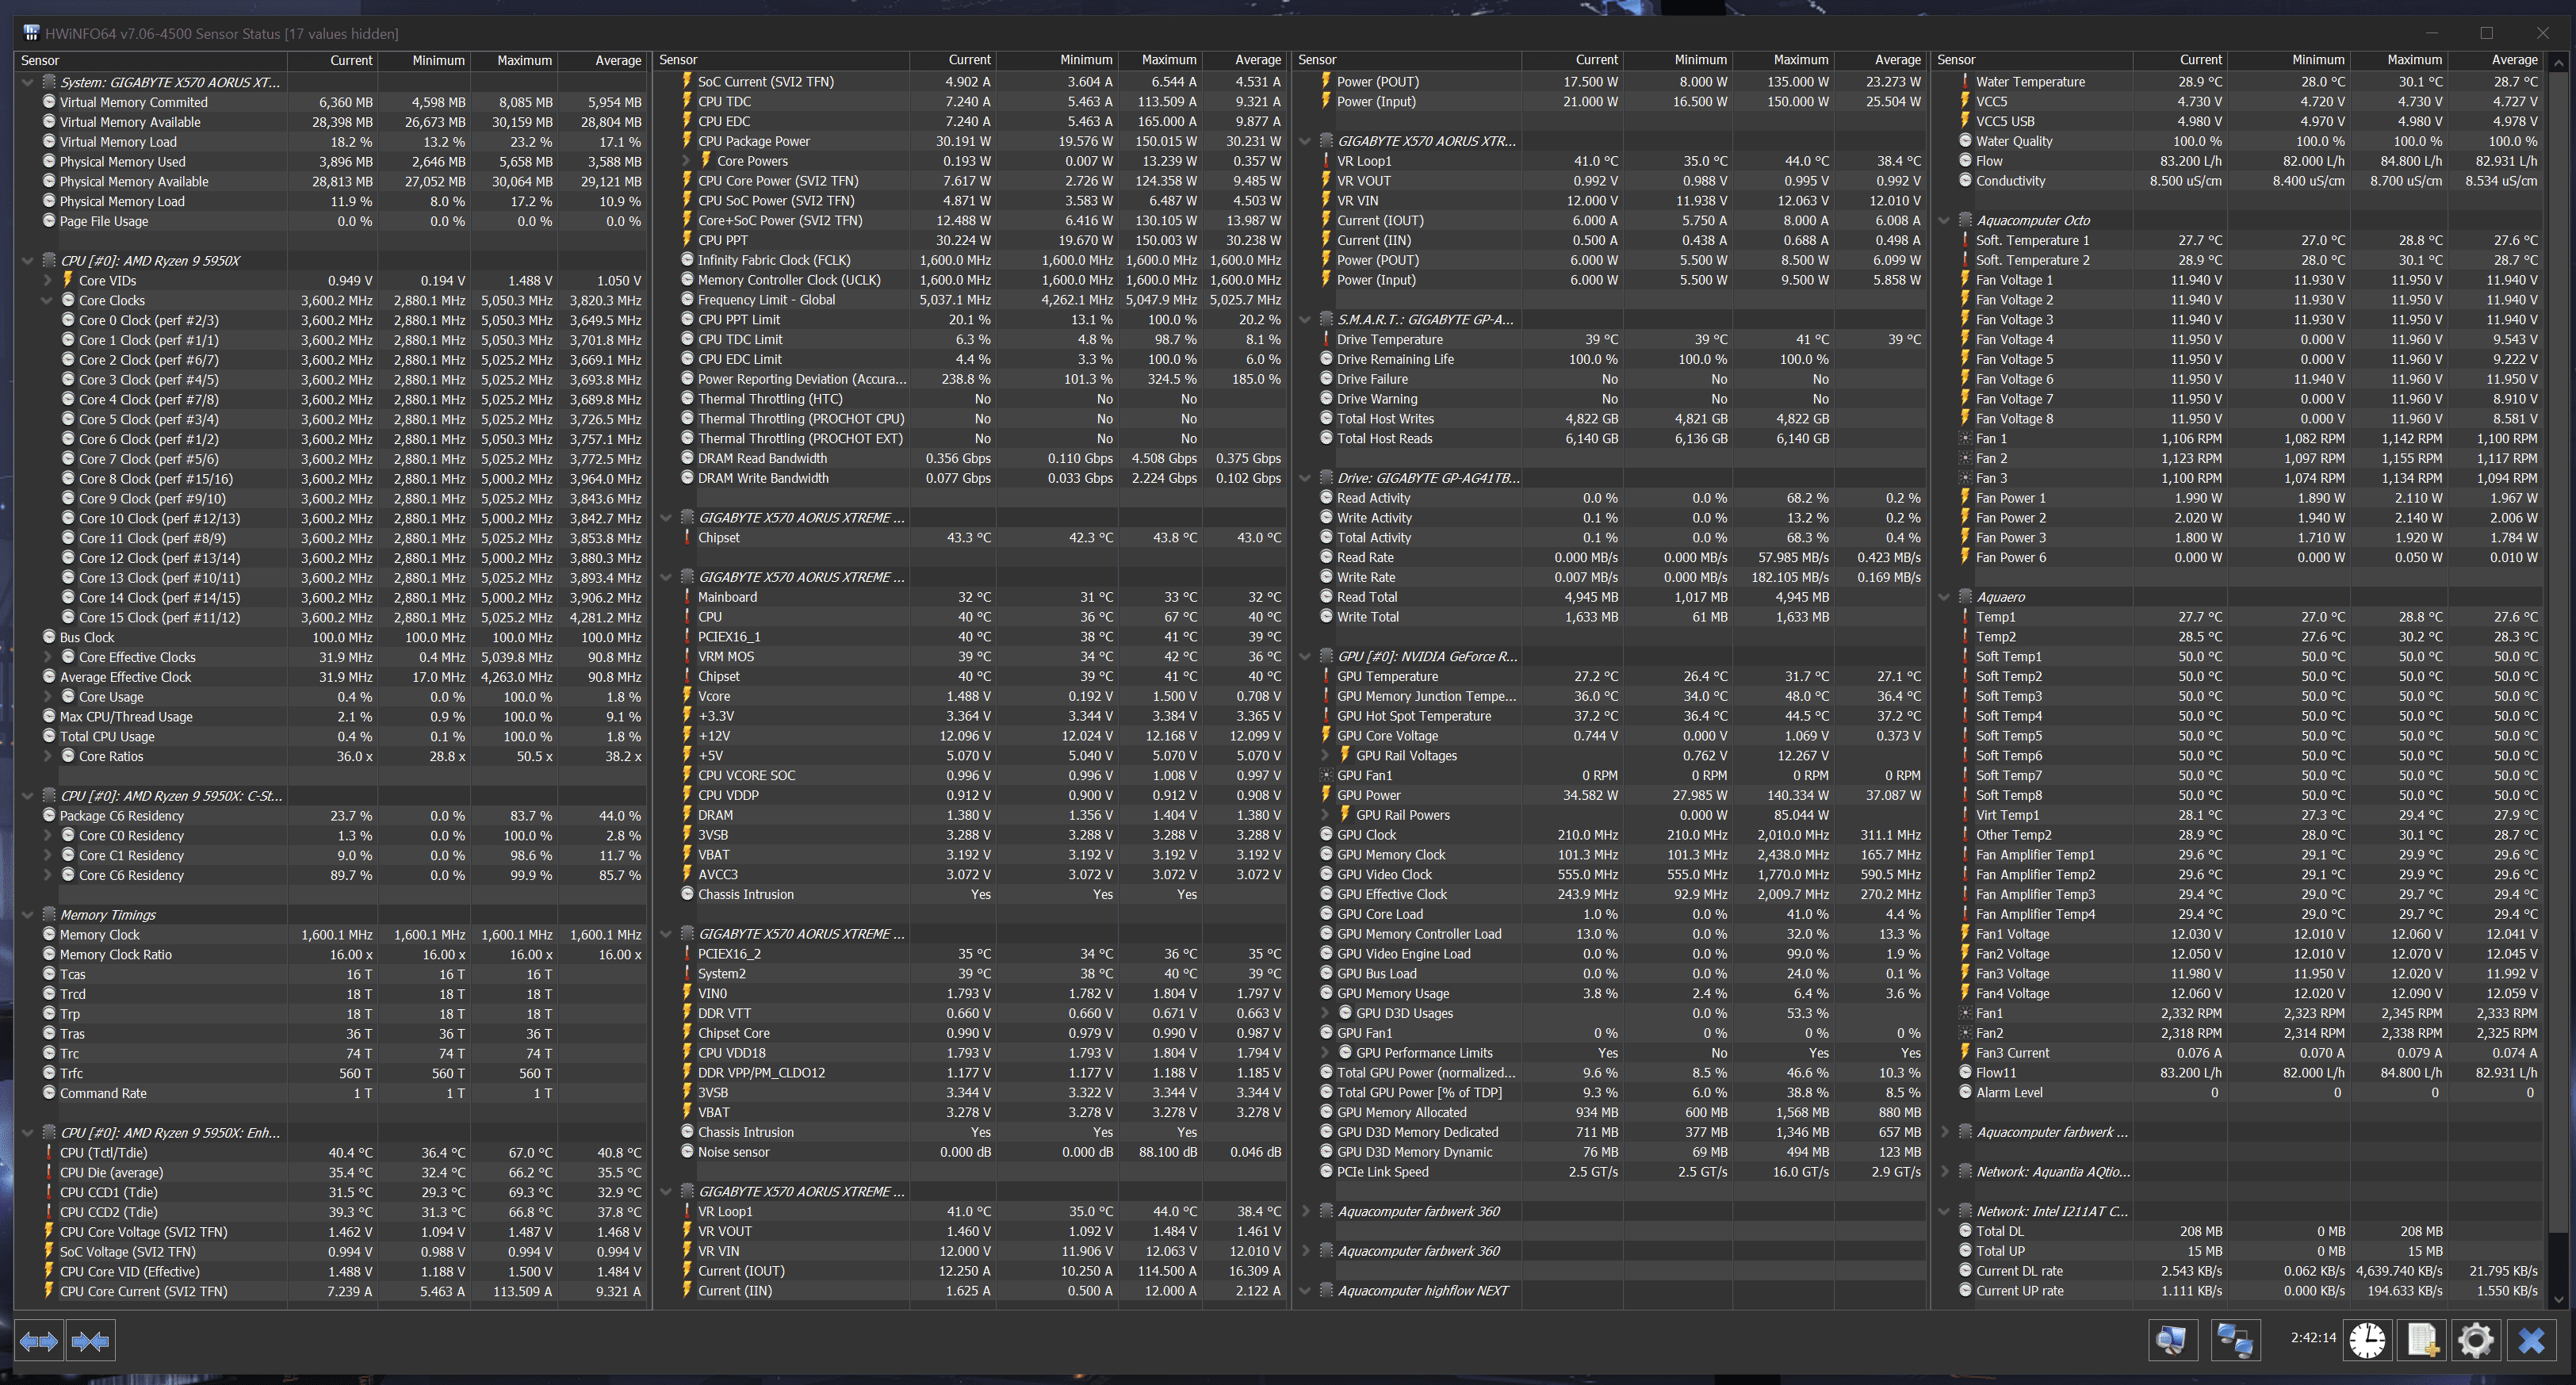Expand the Core VIDs row
This screenshot has width=2576, height=1385.
coord(47,281)
